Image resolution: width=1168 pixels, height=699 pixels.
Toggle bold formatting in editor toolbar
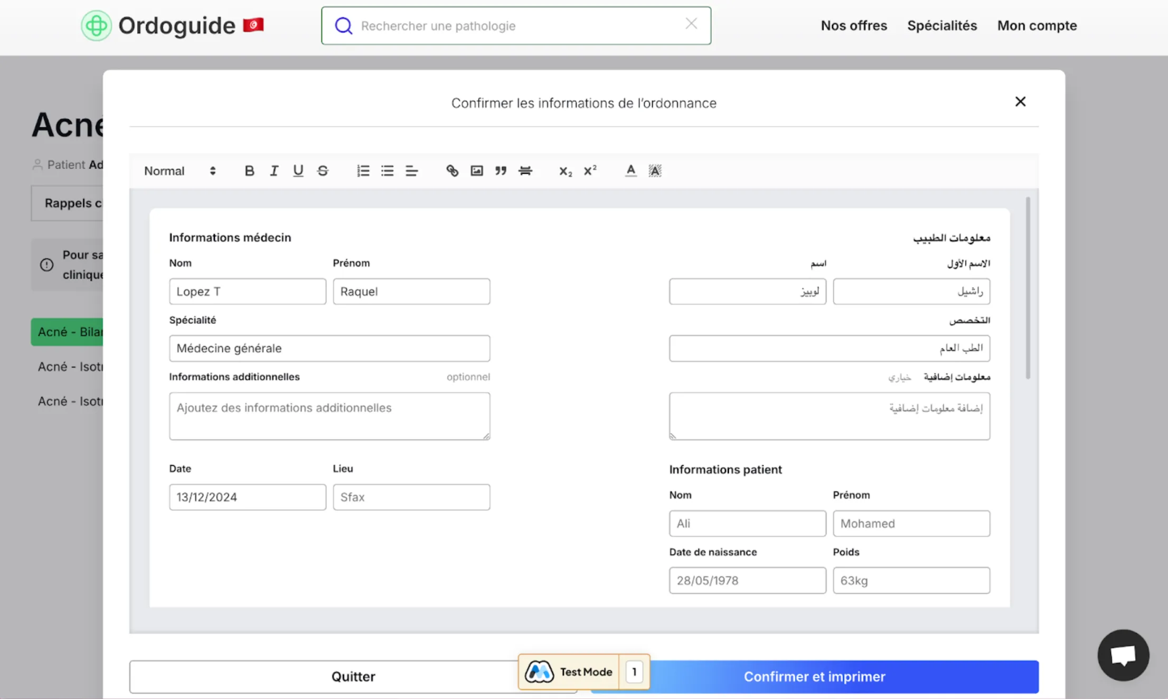point(249,171)
